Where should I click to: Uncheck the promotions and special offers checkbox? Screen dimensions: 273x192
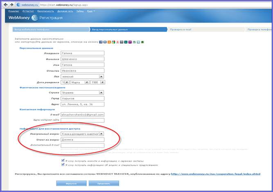point(63,165)
